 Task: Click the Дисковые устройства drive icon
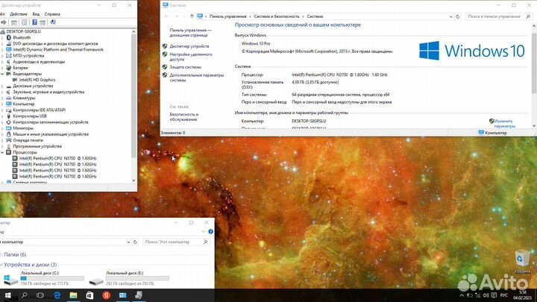pyautogui.click(x=8, y=86)
